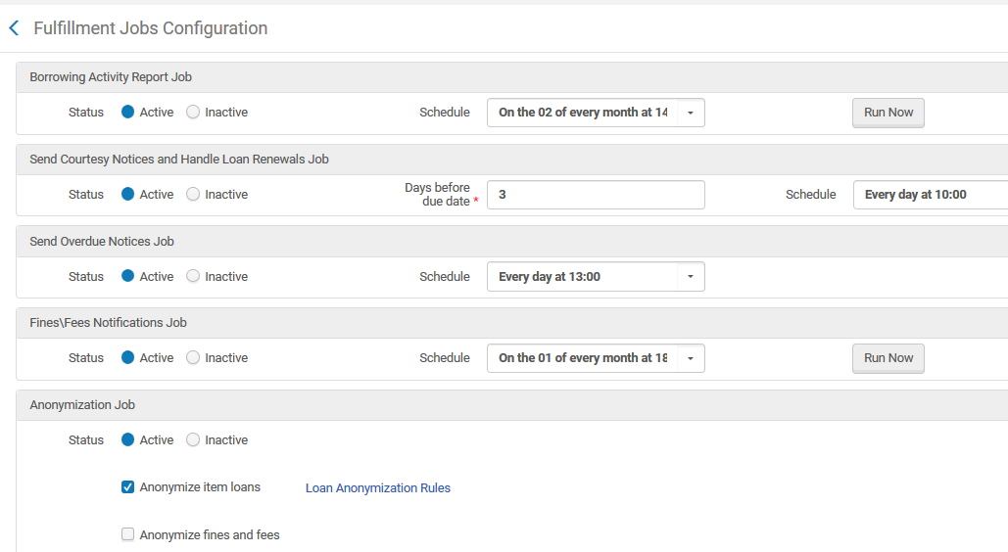Set Anonymization Job to Inactive

tap(193, 440)
